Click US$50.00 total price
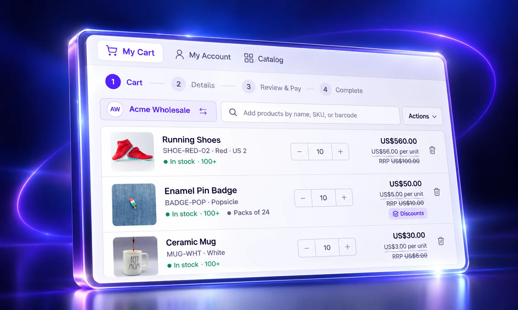The width and height of the screenshot is (518, 310). 405,184
